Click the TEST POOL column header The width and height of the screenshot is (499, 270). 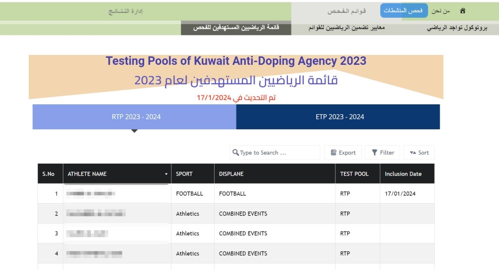pos(354,174)
